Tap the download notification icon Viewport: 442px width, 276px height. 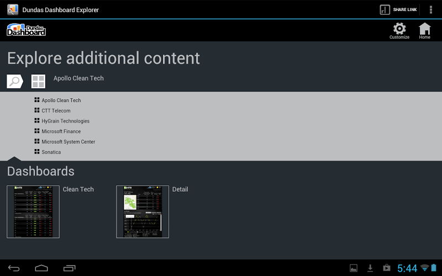click(370, 268)
